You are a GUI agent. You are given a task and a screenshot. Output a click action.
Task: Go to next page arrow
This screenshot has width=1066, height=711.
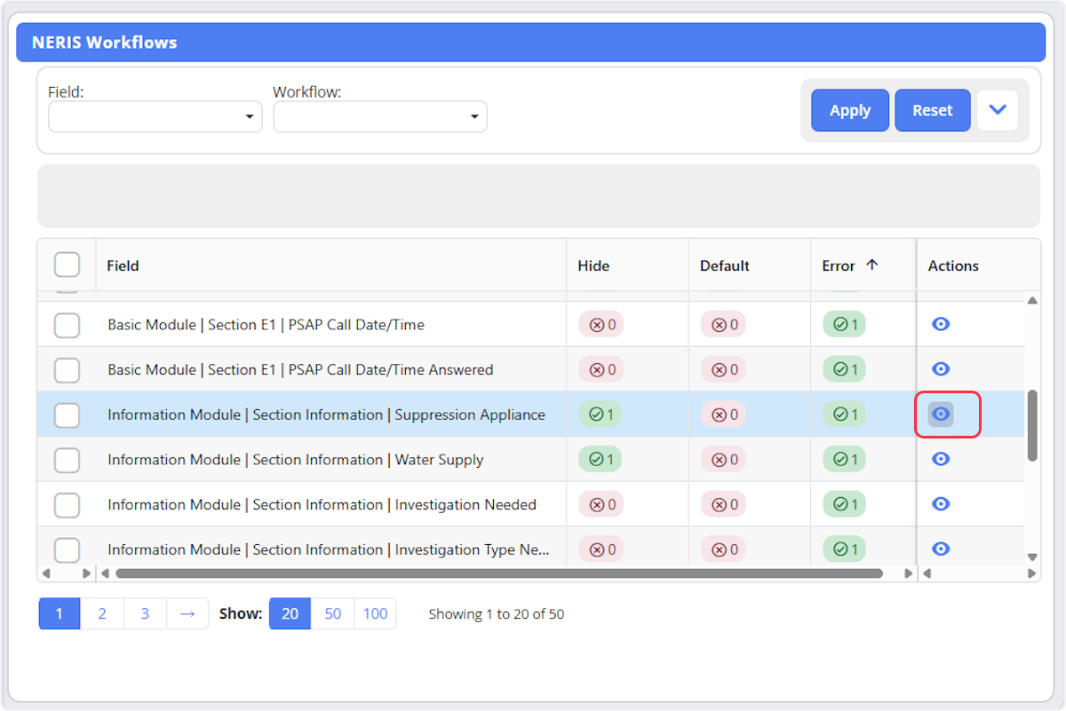[x=187, y=613]
